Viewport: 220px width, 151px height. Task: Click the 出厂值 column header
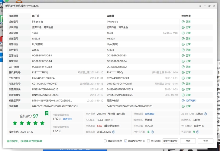point(36,16)
